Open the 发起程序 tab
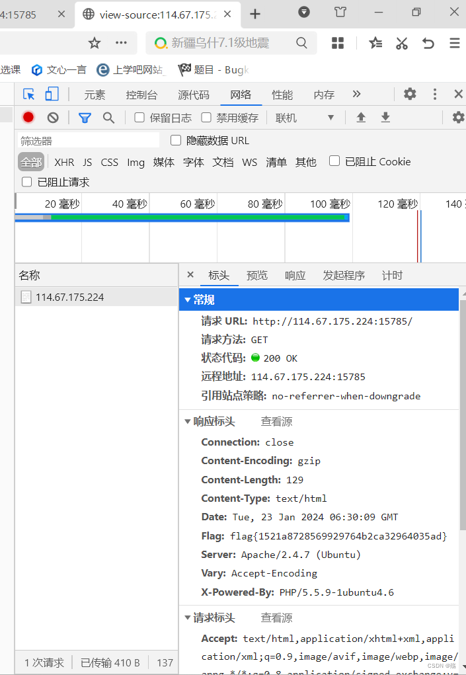The image size is (466, 675). [x=344, y=275]
